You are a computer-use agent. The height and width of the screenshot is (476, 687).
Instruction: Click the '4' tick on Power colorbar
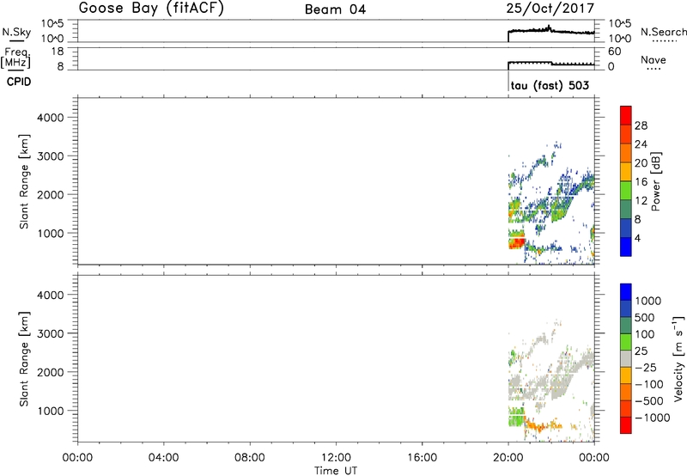pyautogui.click(x=637, y=238)
